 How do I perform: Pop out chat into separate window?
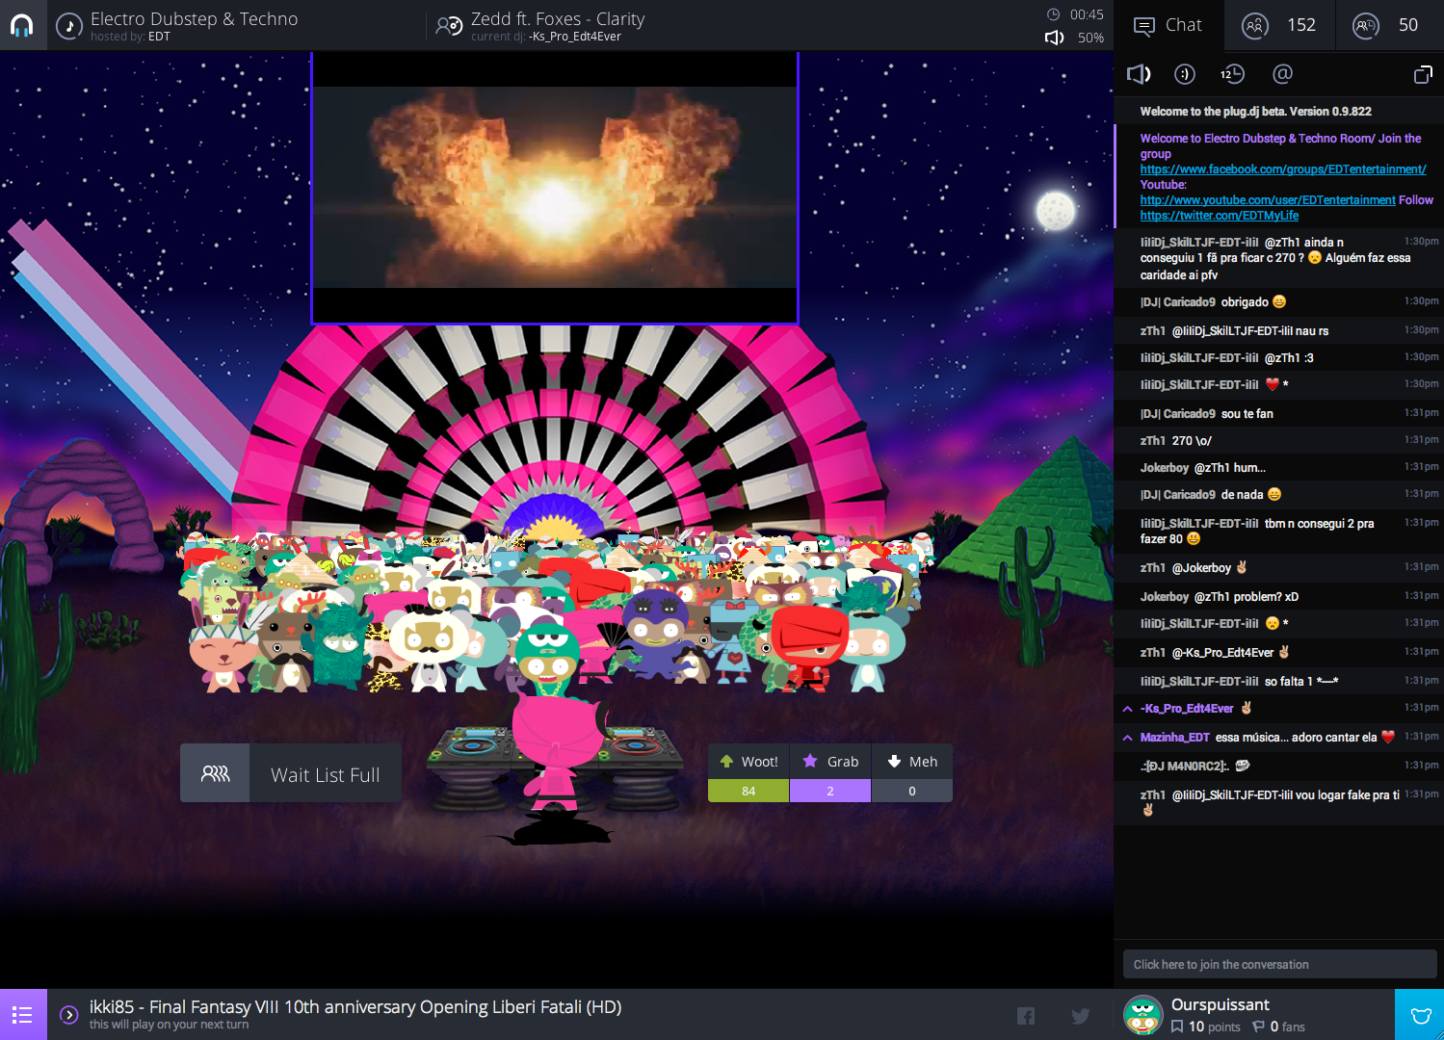(1422, 74)
